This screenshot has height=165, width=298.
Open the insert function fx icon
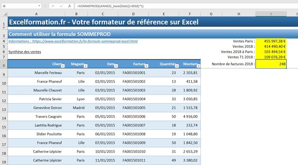(x=70, y=6)
